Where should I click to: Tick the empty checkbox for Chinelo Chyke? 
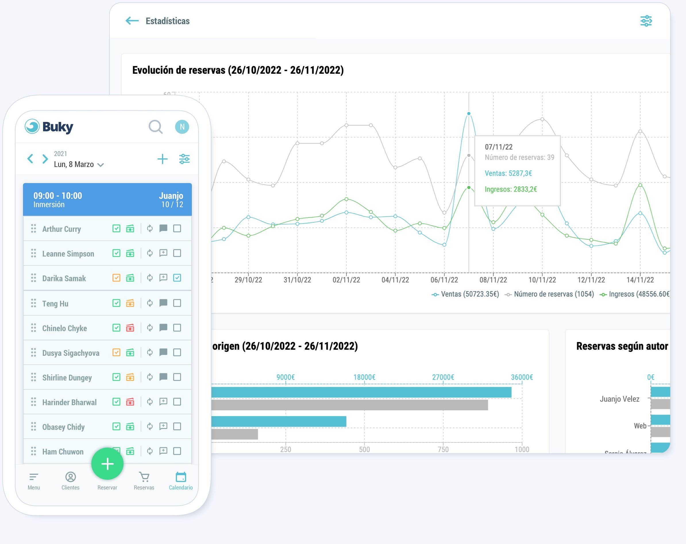click(177, 328)
